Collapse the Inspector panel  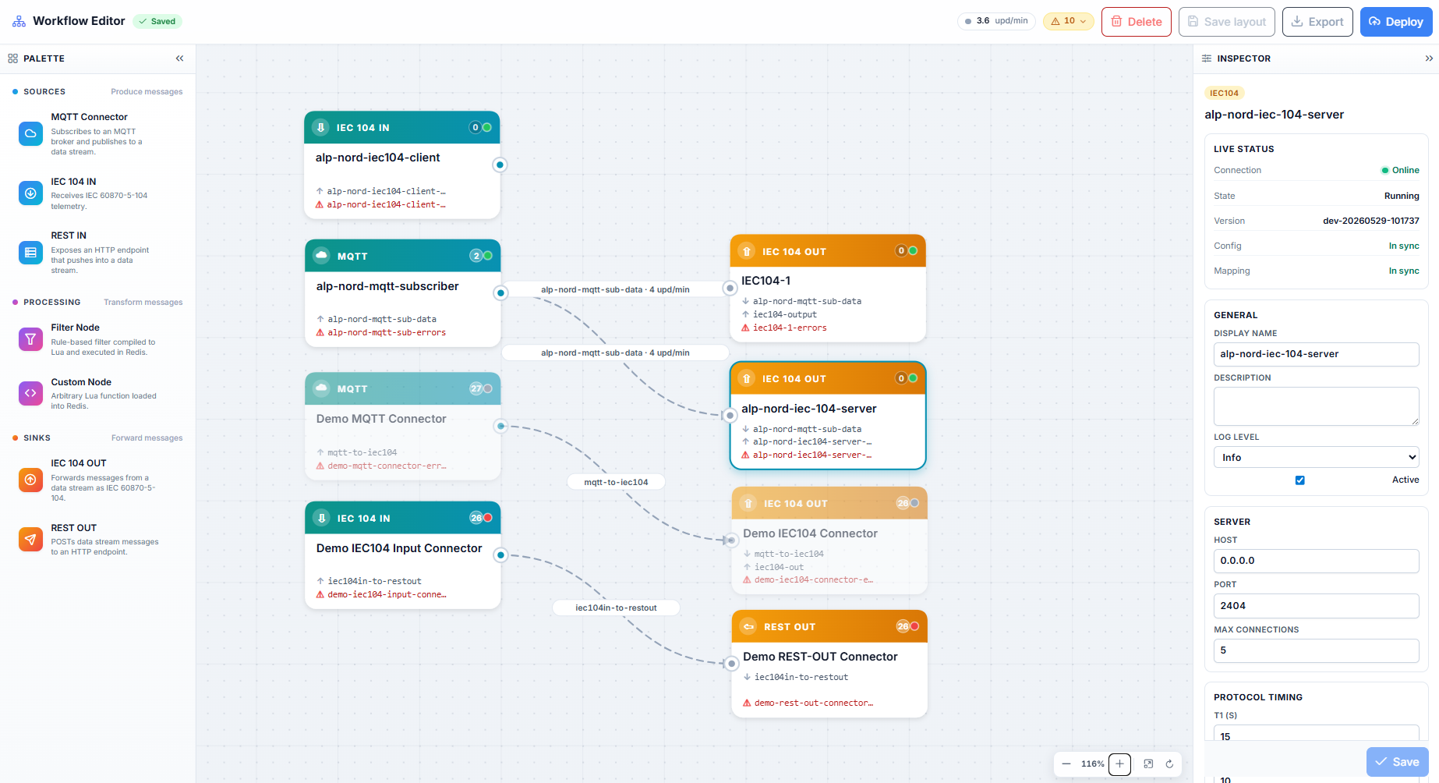(x=1429, y=58)
